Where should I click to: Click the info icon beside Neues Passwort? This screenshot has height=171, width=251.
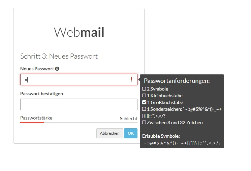[57, 69]
